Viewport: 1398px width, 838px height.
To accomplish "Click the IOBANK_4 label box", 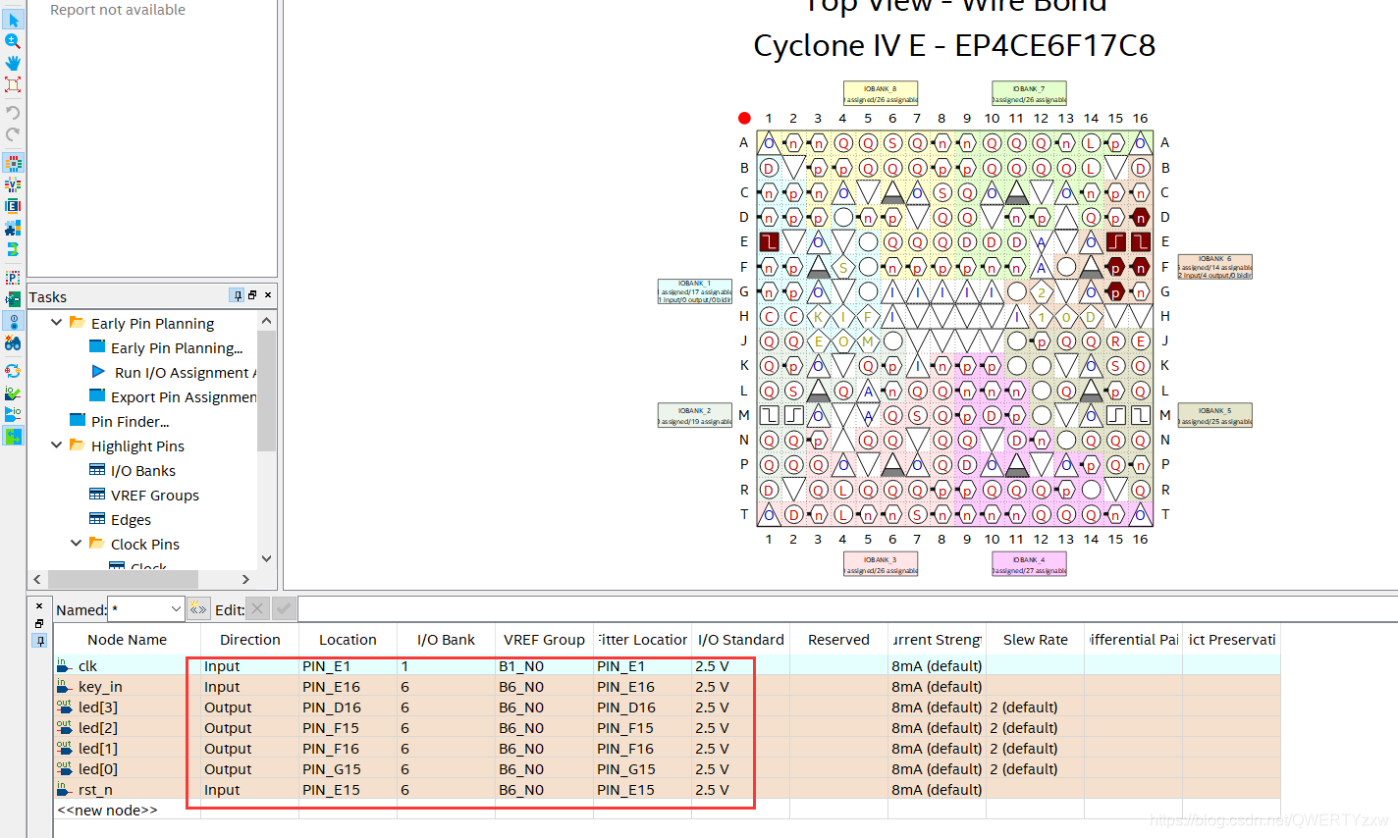I will point(1029,564).
